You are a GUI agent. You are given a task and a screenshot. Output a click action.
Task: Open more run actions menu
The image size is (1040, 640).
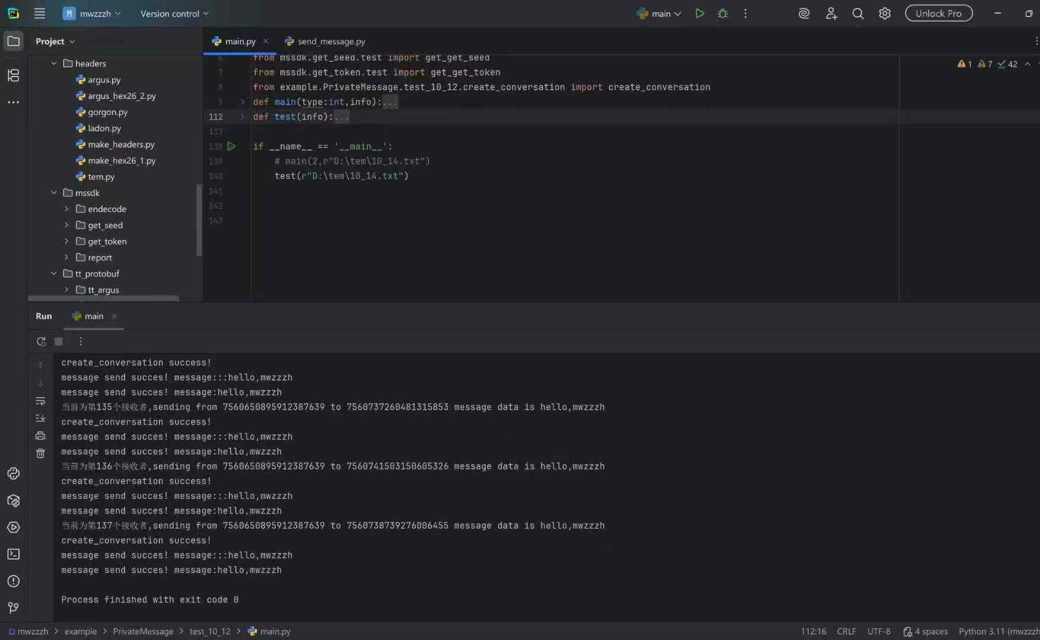[745, 14]
